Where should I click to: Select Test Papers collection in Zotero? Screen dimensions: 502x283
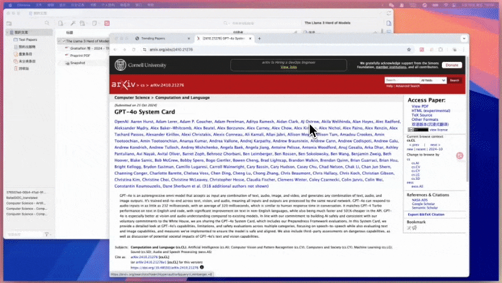pos(28,40)
